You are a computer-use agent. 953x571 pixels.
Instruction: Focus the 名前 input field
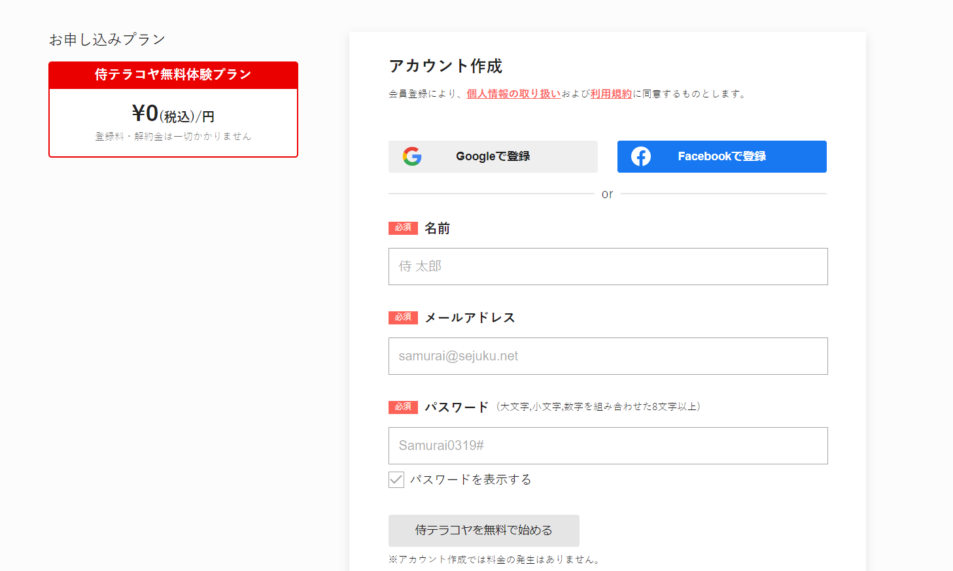point(608,266)
